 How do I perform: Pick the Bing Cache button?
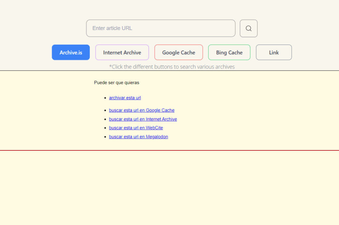pos(229,52)
